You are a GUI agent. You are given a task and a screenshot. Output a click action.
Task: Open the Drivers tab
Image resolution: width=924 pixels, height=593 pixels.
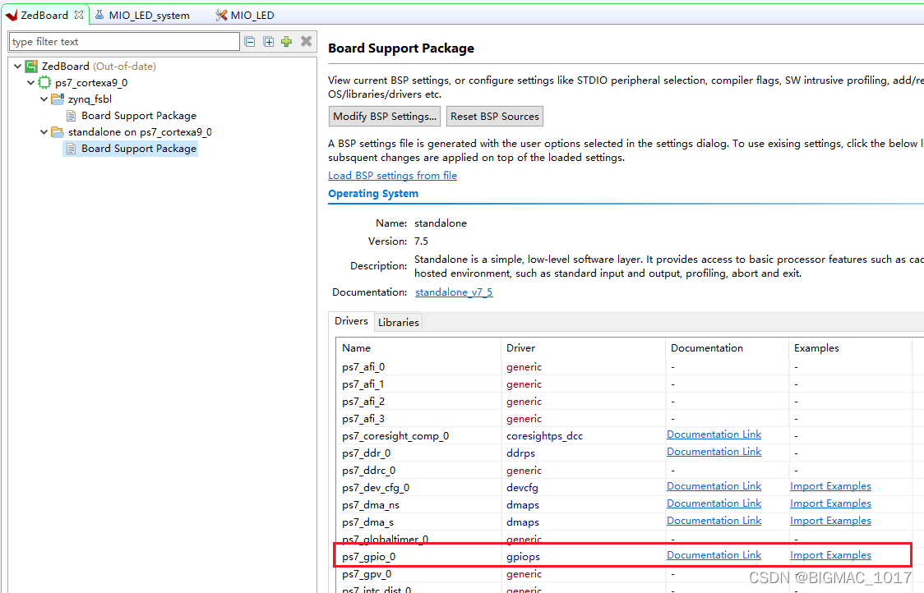351,321
